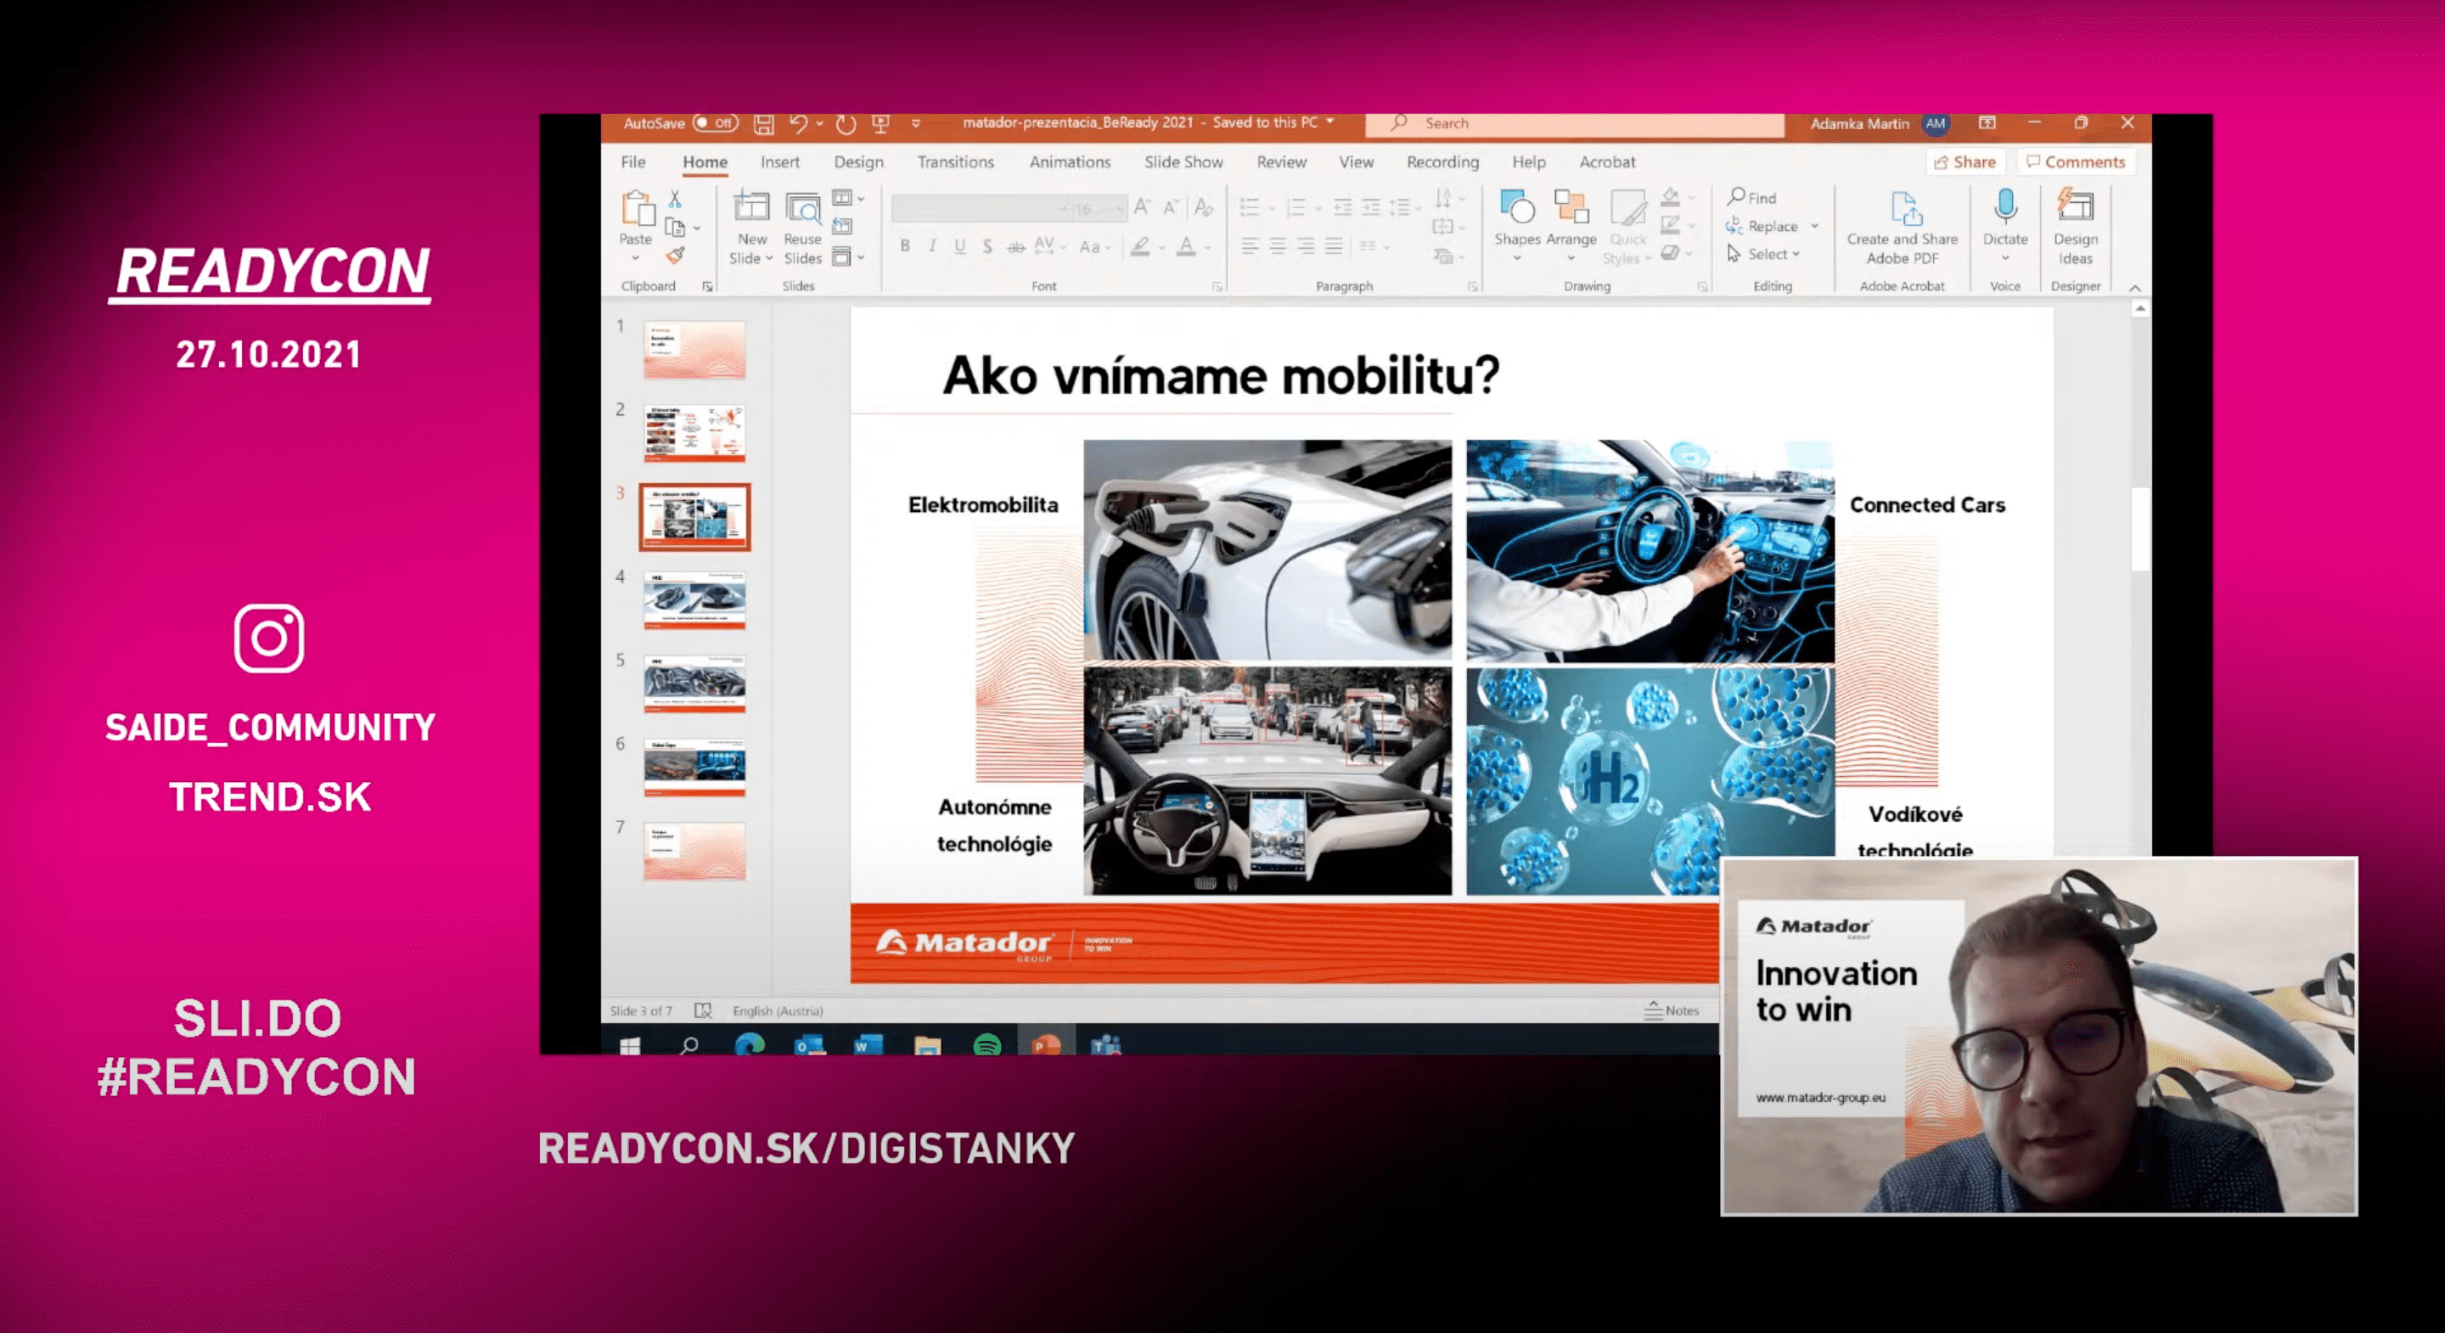Screen dimensions: 2445x1333
Task: Click the Dictate microphone icon
Action: (x=2004, y=208)
